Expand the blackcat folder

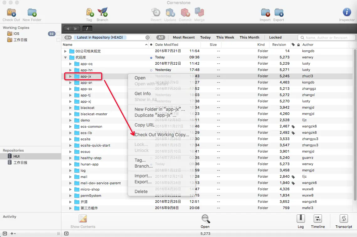(70, 108)
